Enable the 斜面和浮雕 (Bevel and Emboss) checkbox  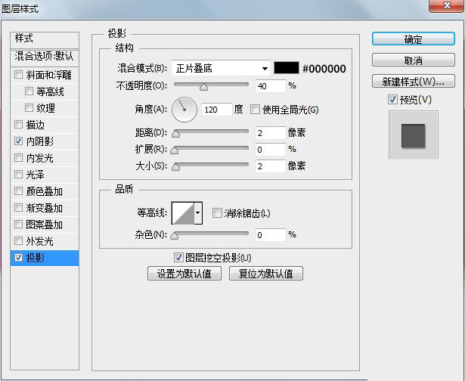point(19,75)
